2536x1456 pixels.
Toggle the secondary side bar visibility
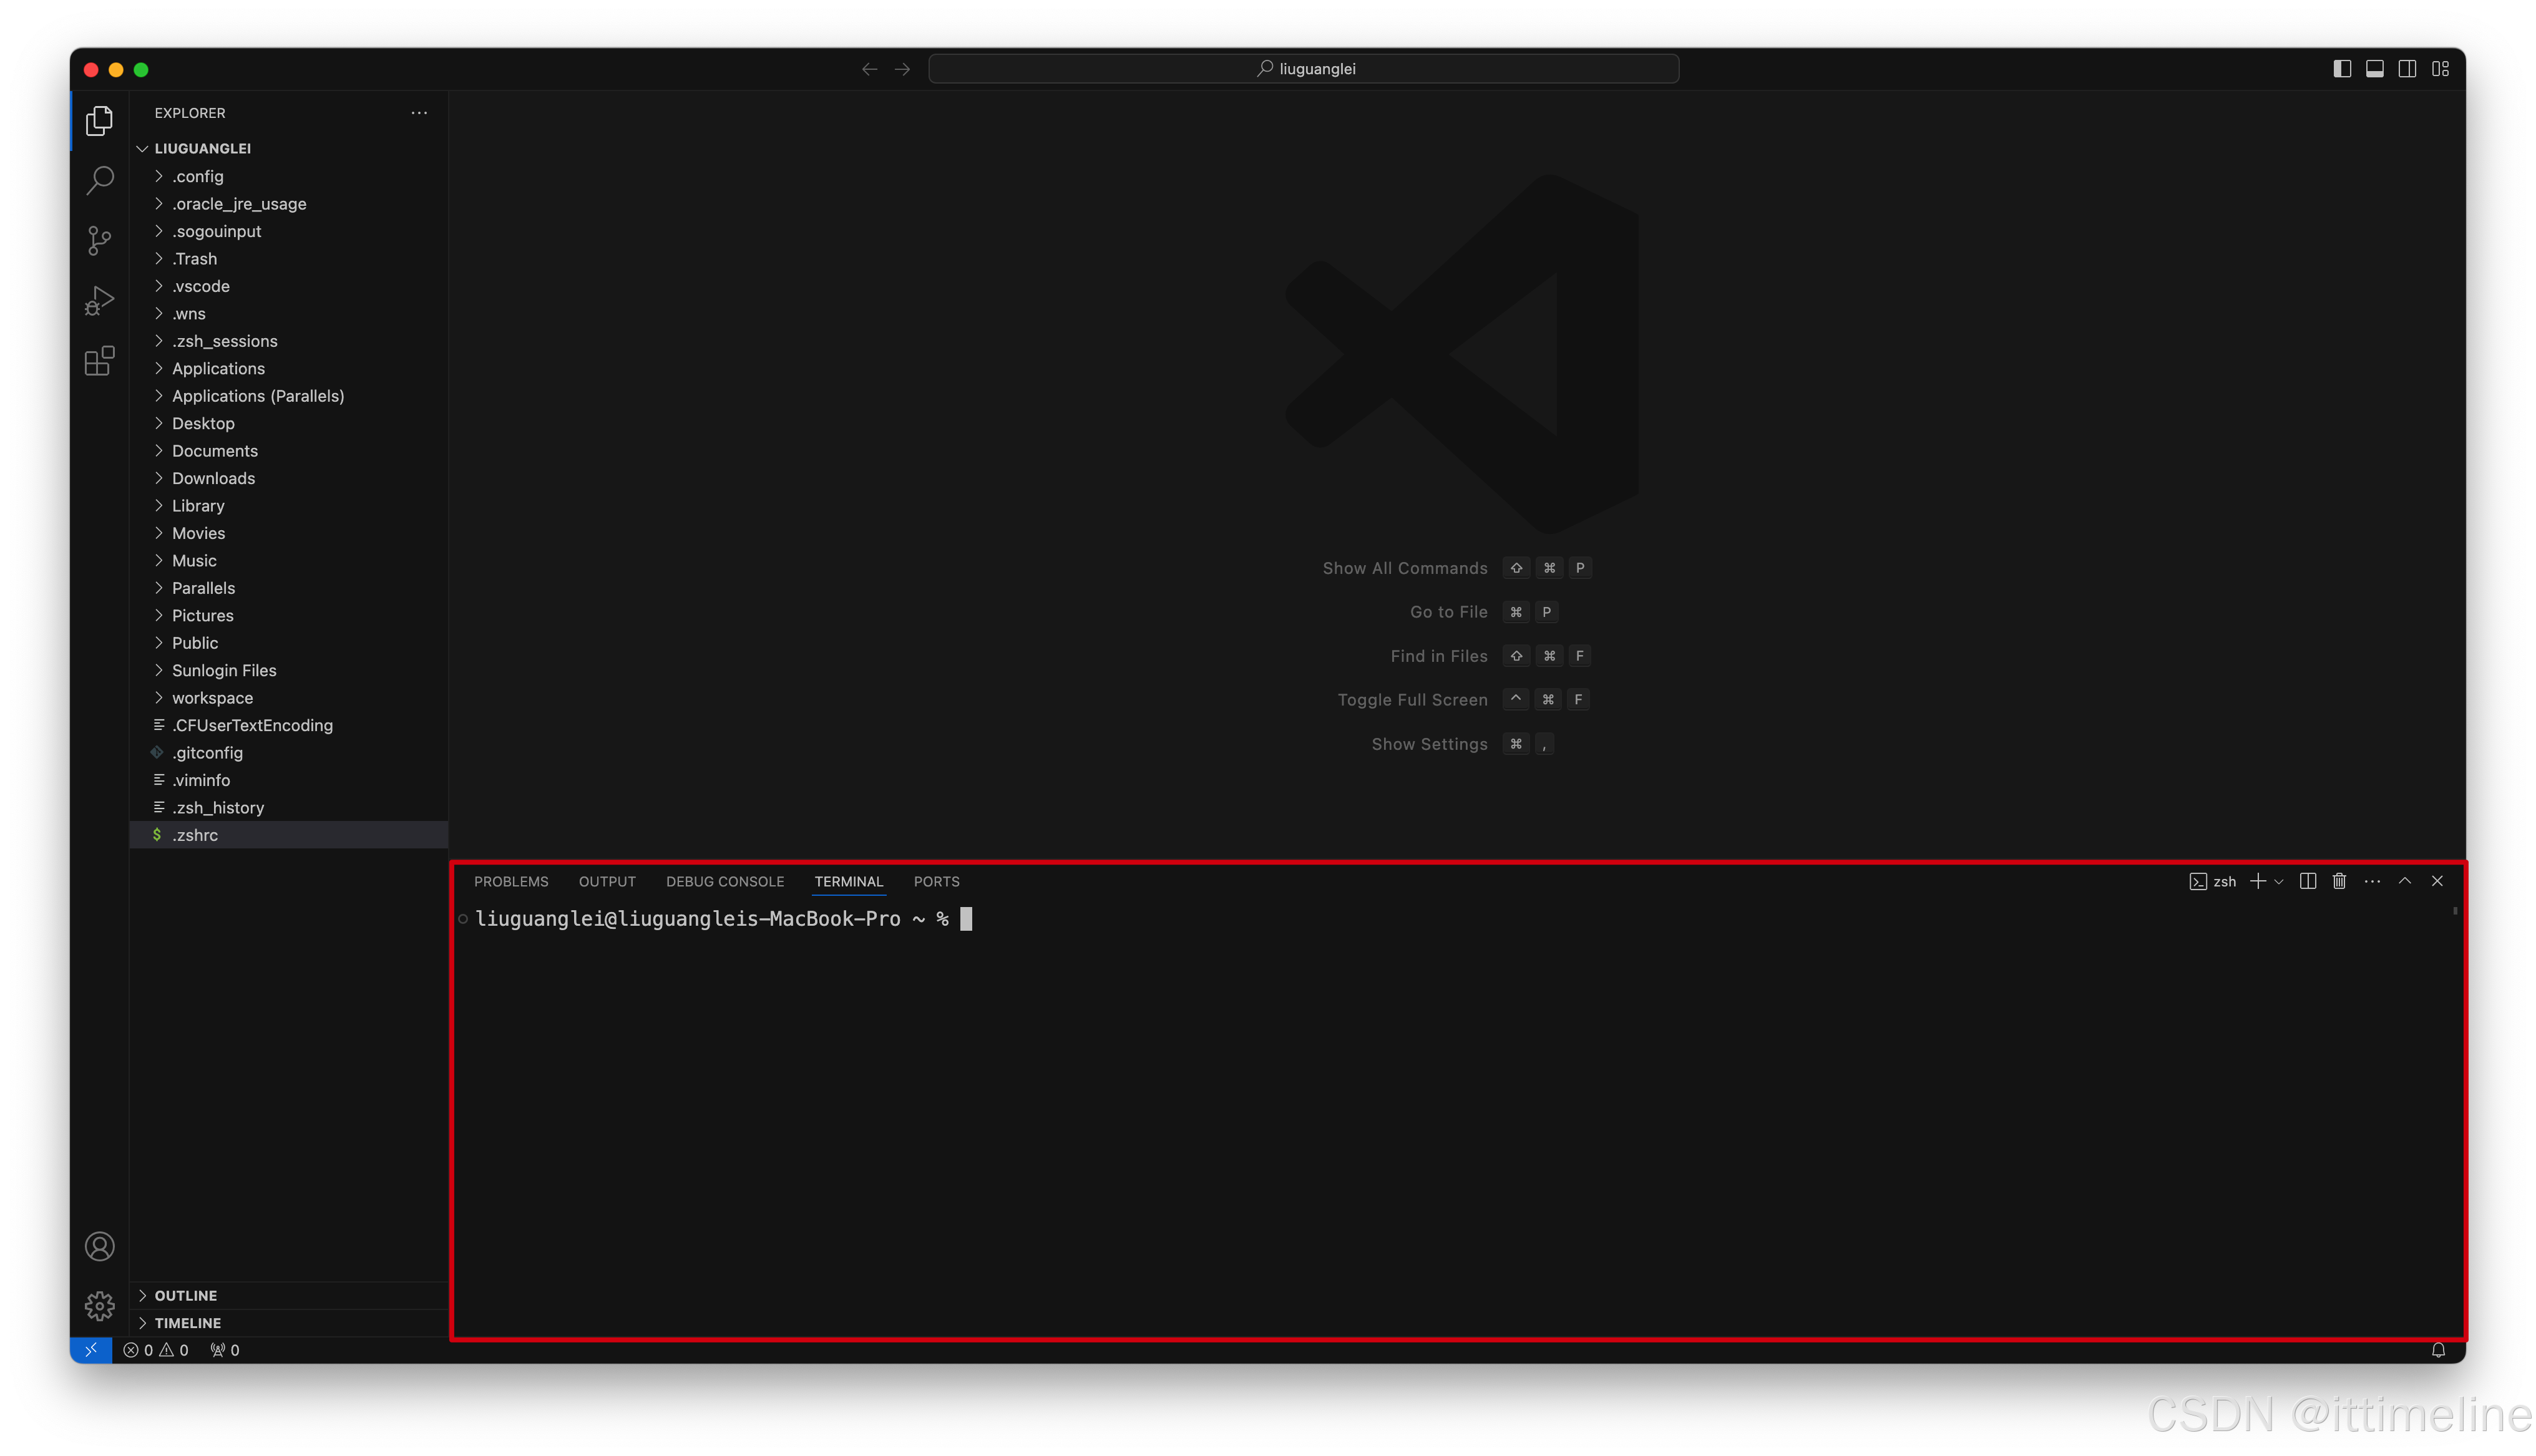click(2407, 69)
